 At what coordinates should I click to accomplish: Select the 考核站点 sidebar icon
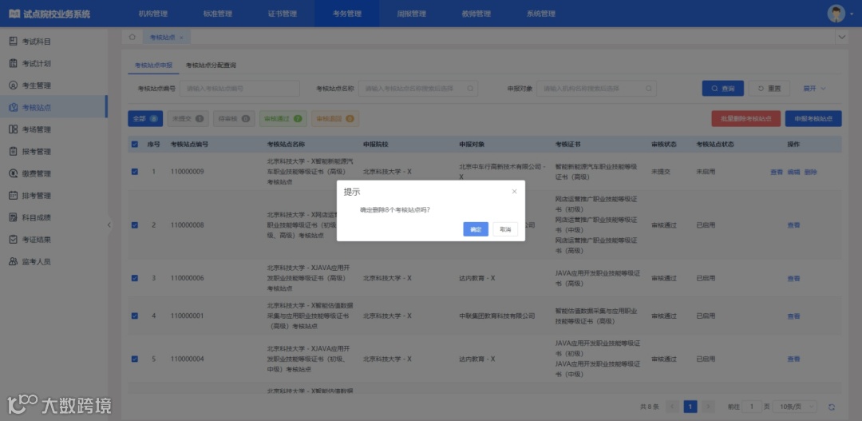(14, 107)
